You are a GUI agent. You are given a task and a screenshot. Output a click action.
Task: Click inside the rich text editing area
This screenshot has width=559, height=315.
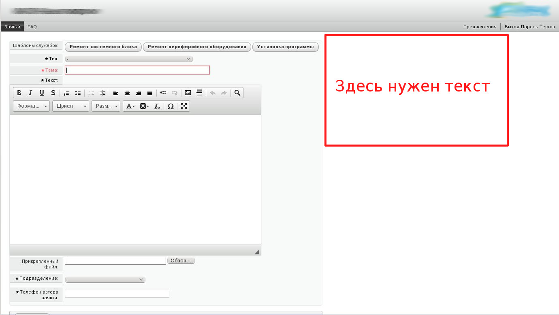135,180
